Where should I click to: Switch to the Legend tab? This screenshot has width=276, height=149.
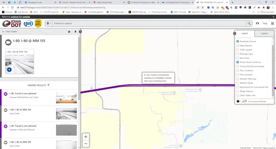coord(264,33)
